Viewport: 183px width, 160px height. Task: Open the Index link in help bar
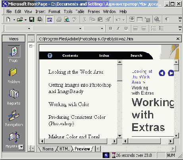point(104,55)
